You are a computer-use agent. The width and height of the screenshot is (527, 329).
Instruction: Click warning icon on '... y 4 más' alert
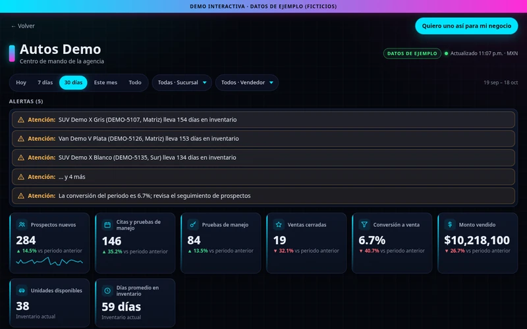tap(21, 177)
